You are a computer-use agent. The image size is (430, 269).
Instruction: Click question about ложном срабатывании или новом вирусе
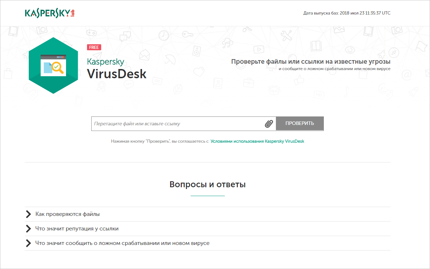pyautogui.click(x=123, y=243)
